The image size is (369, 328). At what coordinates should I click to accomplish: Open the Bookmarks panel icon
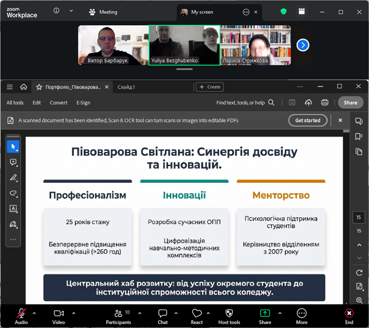(359, 136)
